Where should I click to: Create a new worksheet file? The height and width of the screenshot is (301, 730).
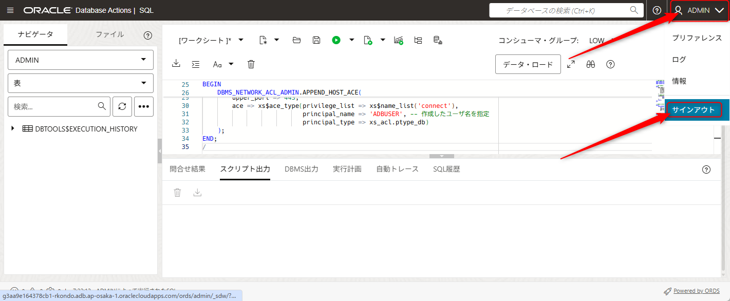click(264, 40)
